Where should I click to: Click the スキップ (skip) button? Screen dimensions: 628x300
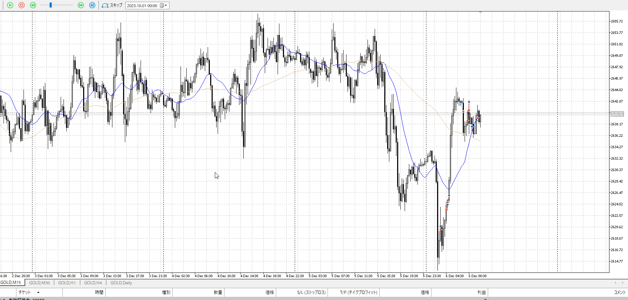coord(112,5)
